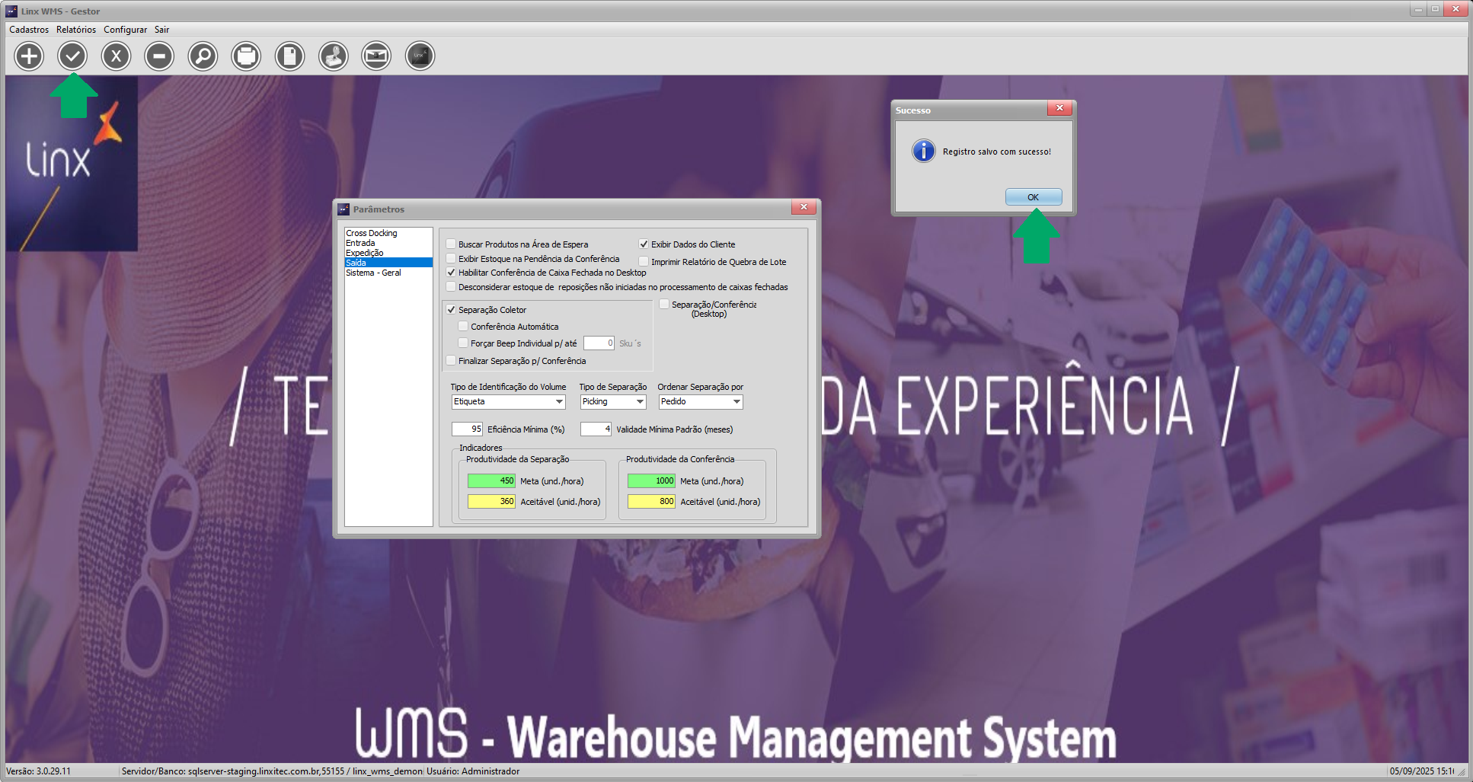This screenshot has height=782, width=1473.
Task: Click the 'Registro salvo com sucesso!' message
Action: click(x=997, y=152)
